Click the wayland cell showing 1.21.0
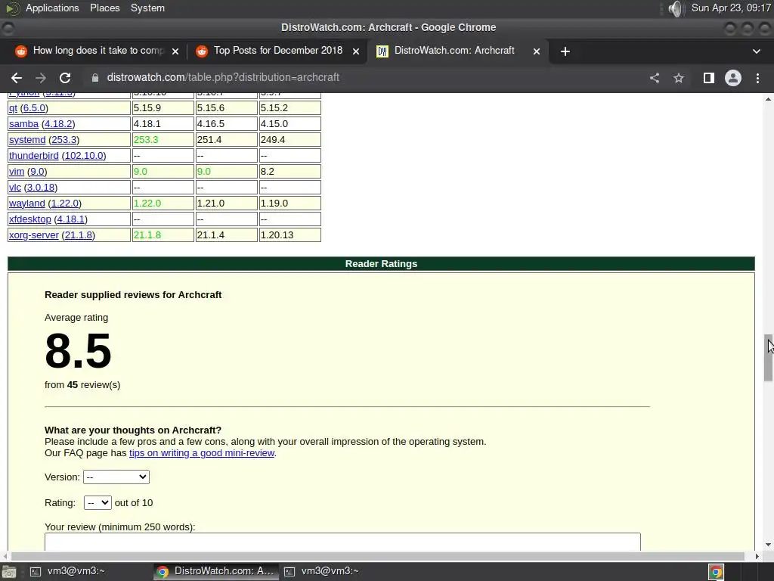 click(227, 203)
